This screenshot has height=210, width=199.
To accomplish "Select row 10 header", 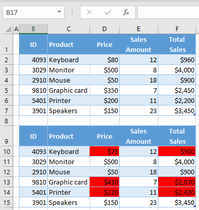I will pyautogui.click(x=7, y=151).
